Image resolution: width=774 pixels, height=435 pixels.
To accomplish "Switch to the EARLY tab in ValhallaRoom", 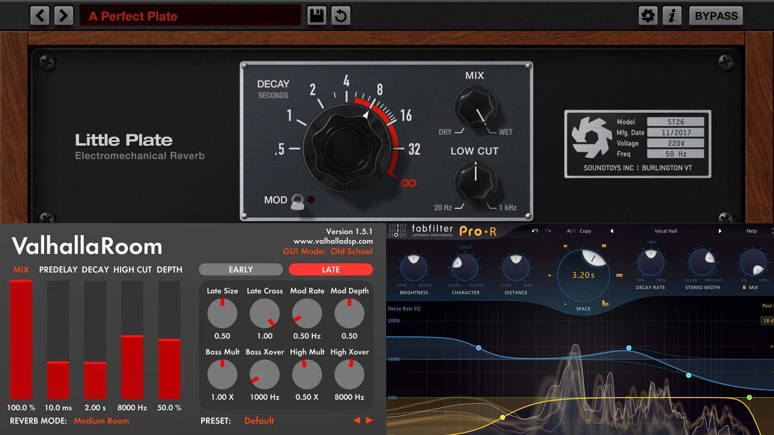I will coord(240,269).
